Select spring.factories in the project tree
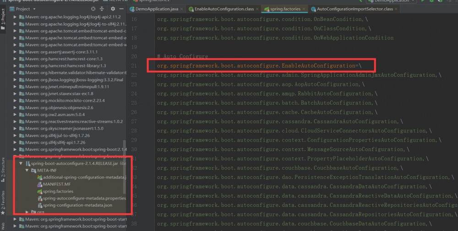Image resolution: width=458 pixels, height=231 pixels. 58,191
